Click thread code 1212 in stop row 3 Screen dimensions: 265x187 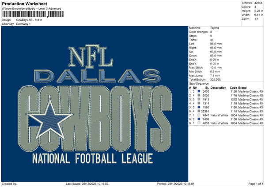click(234, 99)
